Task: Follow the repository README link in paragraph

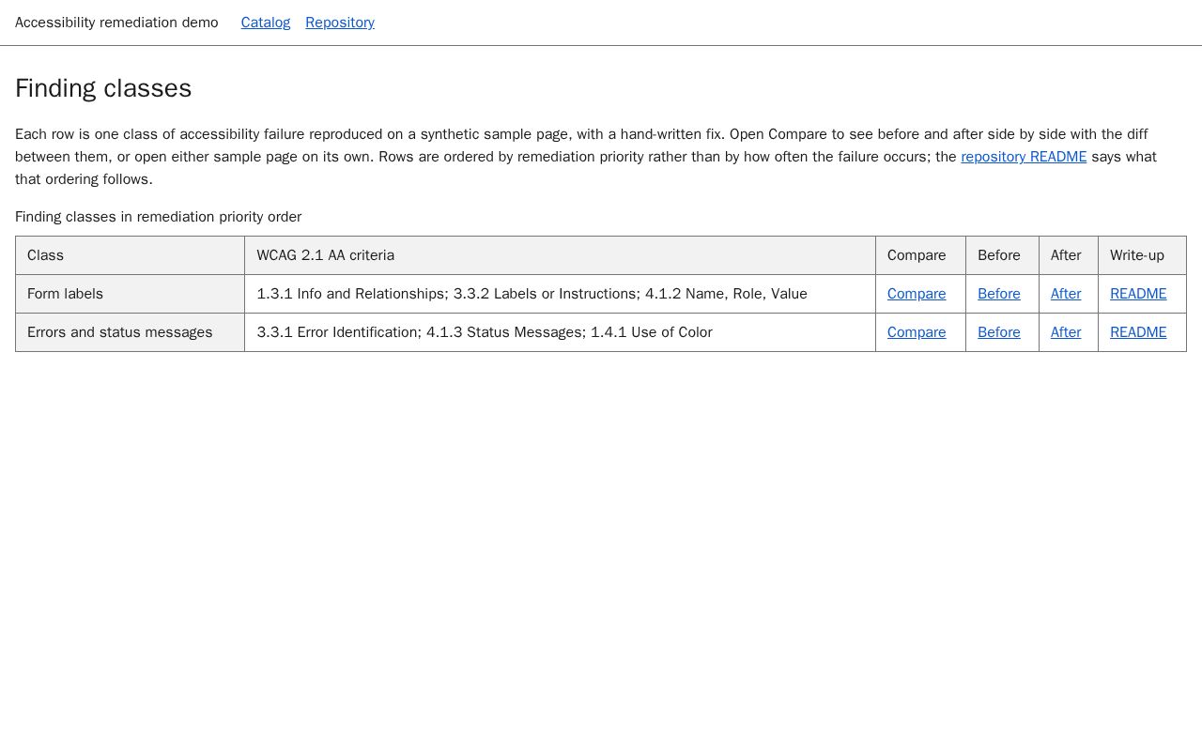Action: [x=1024, y=157]
